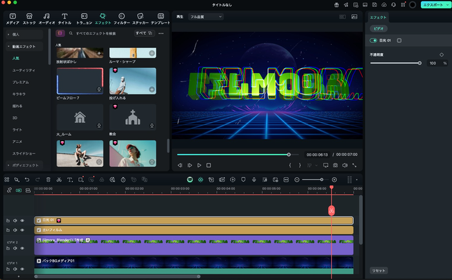452x280 pixels.
Task: Take a snapshot with the camera icon
Action: click(335, 166)
